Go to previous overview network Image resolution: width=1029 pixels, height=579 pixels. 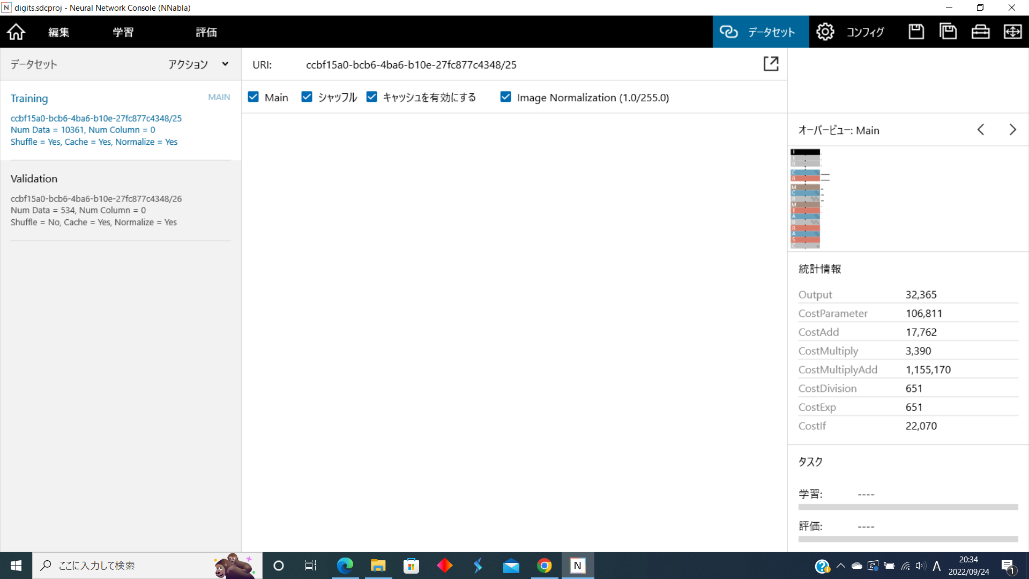pos(980,130)
